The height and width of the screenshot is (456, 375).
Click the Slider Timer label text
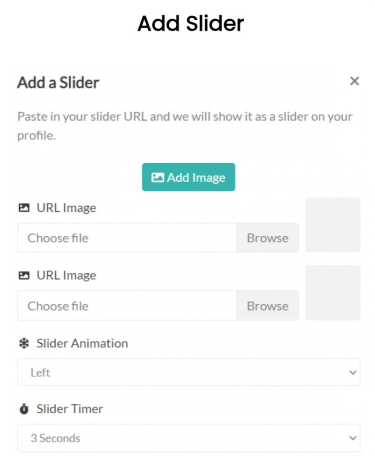coord(70,409)
